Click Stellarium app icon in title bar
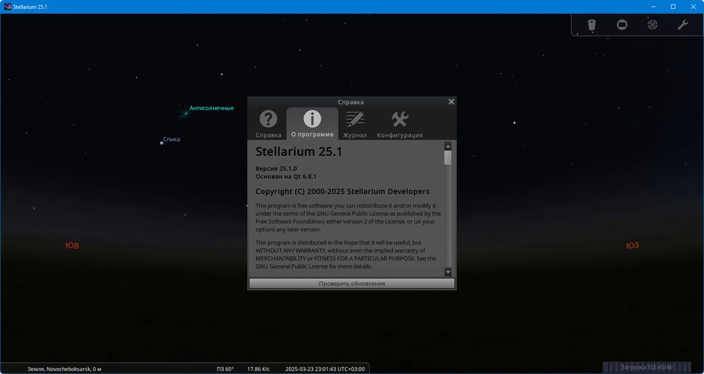 7,6
